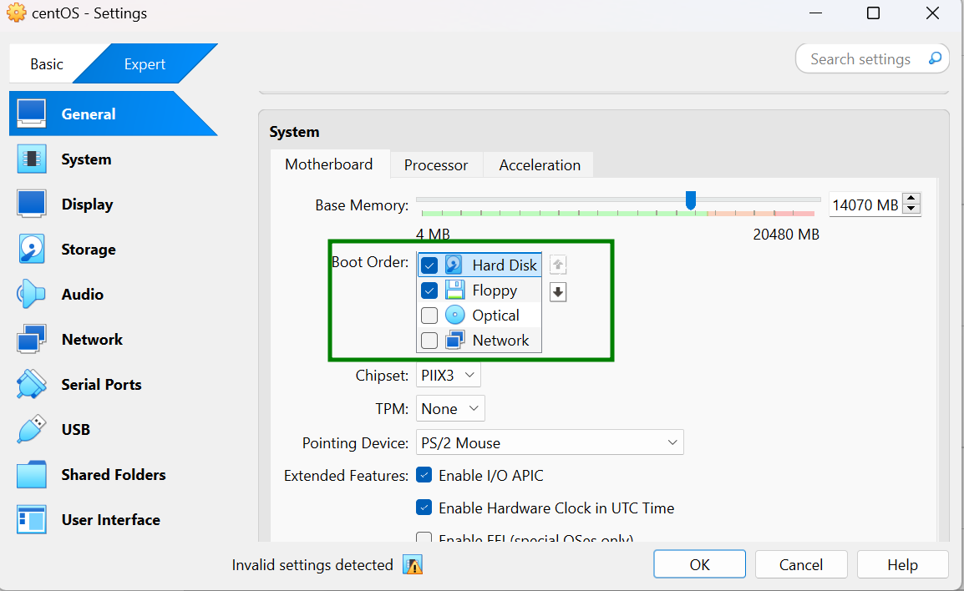This screenshot has width=964, height=591.
Task: Switch to the Expert mode tab
Action: [x=145, y=64]
